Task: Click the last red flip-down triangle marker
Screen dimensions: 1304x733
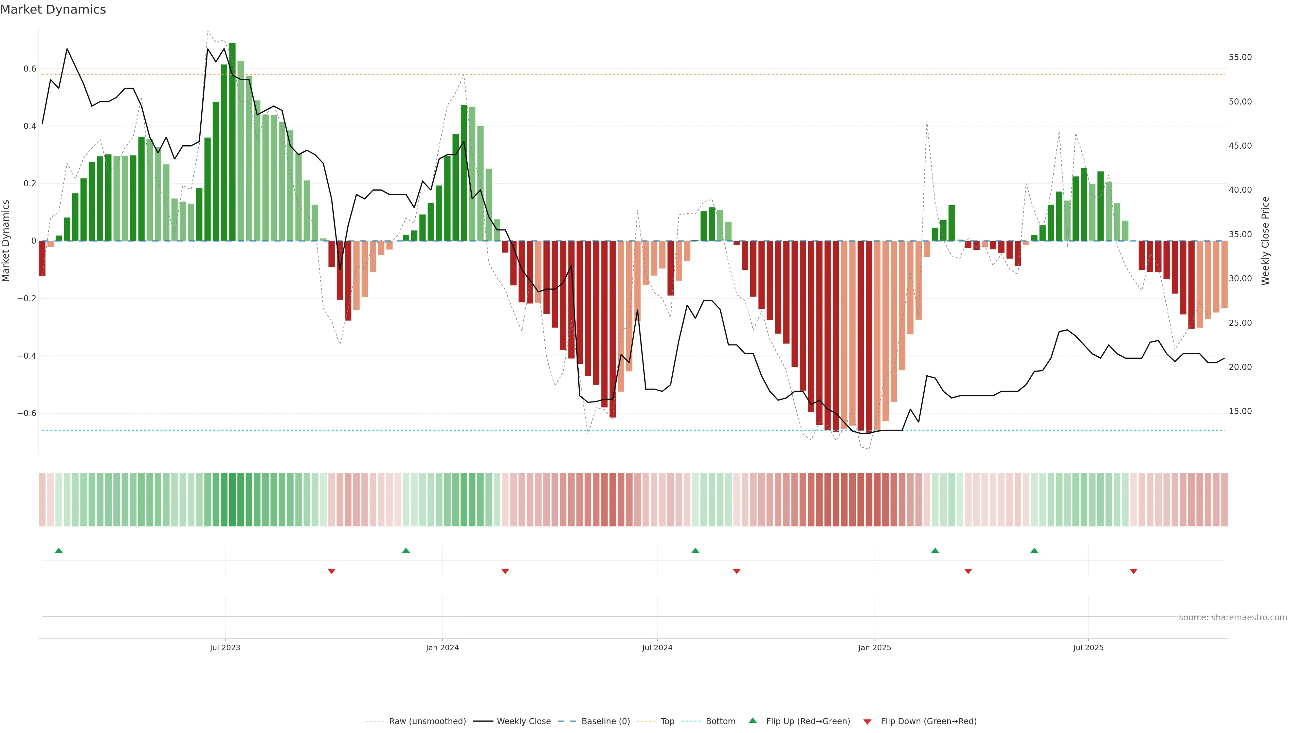Action: (x=1134, y=571)
